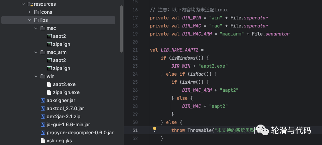This screenshot has height=145, width=322.
Task: Collapse the libs folder chevron
Action: [x=29, y=20]
